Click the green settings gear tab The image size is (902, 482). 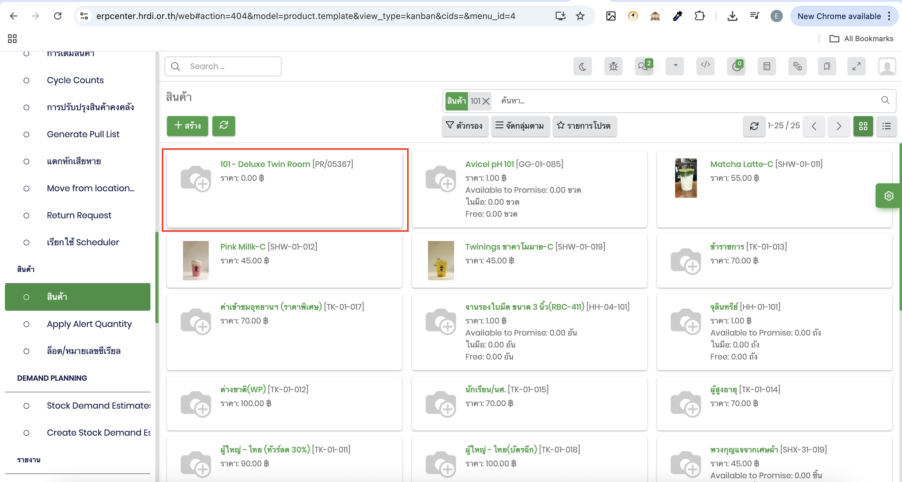pyautogui.click(x=888, y=196)
